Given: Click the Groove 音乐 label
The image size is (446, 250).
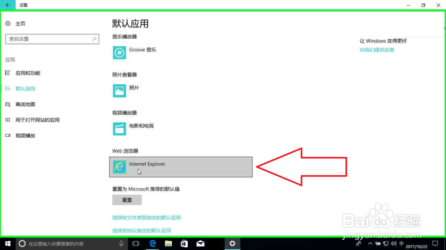Looking at the screenshot, I should 143,50.
